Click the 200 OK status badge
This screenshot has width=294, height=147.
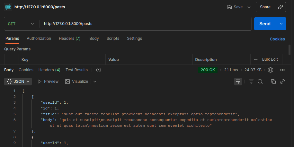pos(208,70)
